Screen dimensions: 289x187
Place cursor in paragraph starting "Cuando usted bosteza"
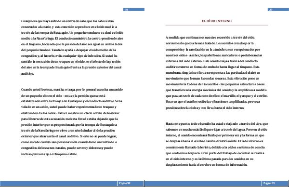point(72,122)
